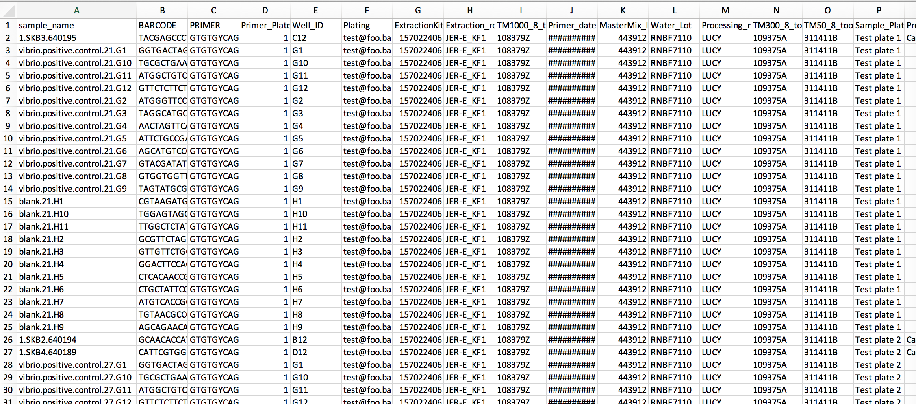Select cell 1.SKB2.640194

point(77,340)
